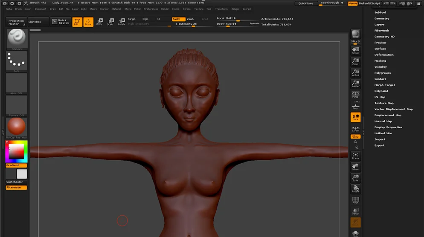Open the Alpha Off selector
The height and width of the screenshot is (237, 424).
tap(17, 84)
